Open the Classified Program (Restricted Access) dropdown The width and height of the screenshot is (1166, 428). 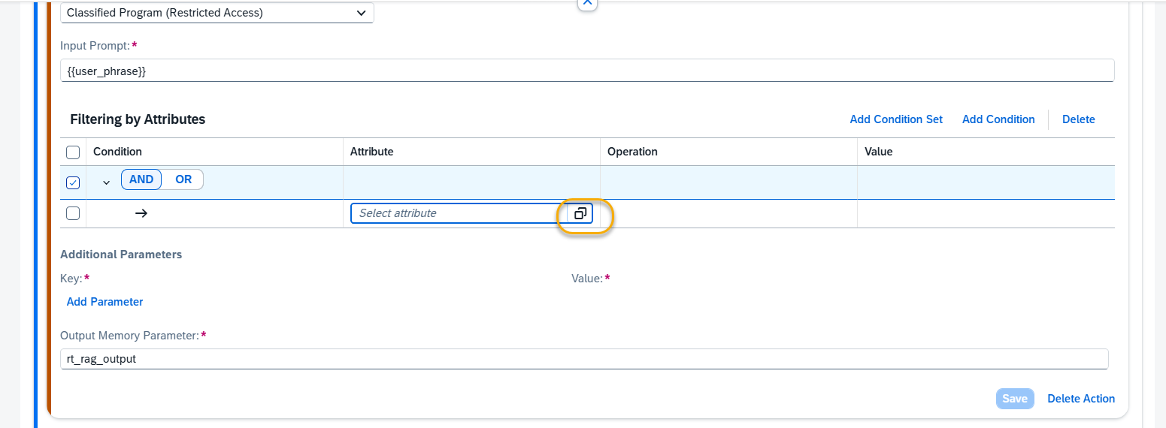217,13
